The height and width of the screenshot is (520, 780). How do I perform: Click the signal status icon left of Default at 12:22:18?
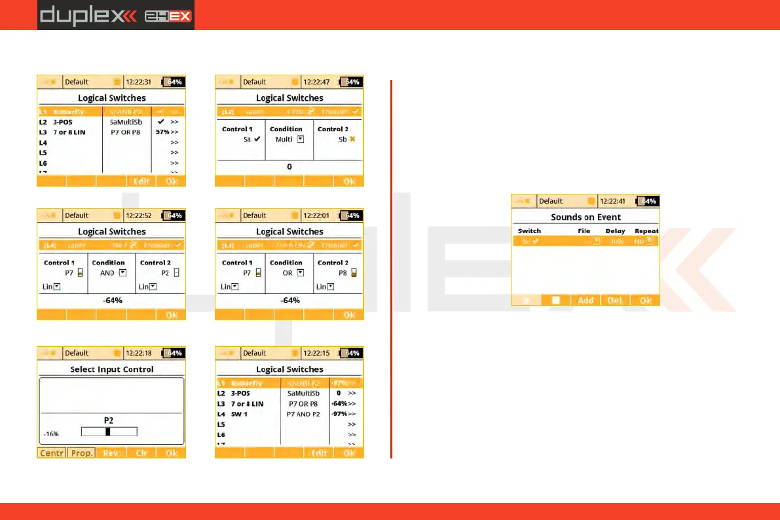(49, 353)
